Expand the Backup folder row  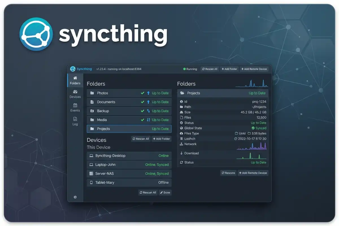pyautogui.click(x=129, y=111)
